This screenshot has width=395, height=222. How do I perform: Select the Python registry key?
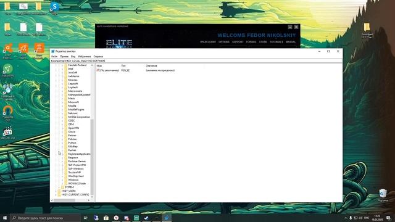[72, 142]
